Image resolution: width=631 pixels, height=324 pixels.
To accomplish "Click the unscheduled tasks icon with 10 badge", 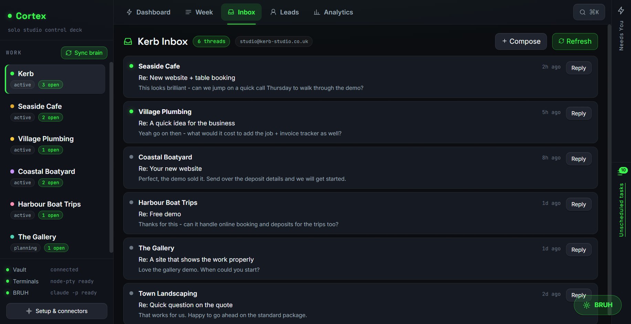I will click(x=622, y=171).
